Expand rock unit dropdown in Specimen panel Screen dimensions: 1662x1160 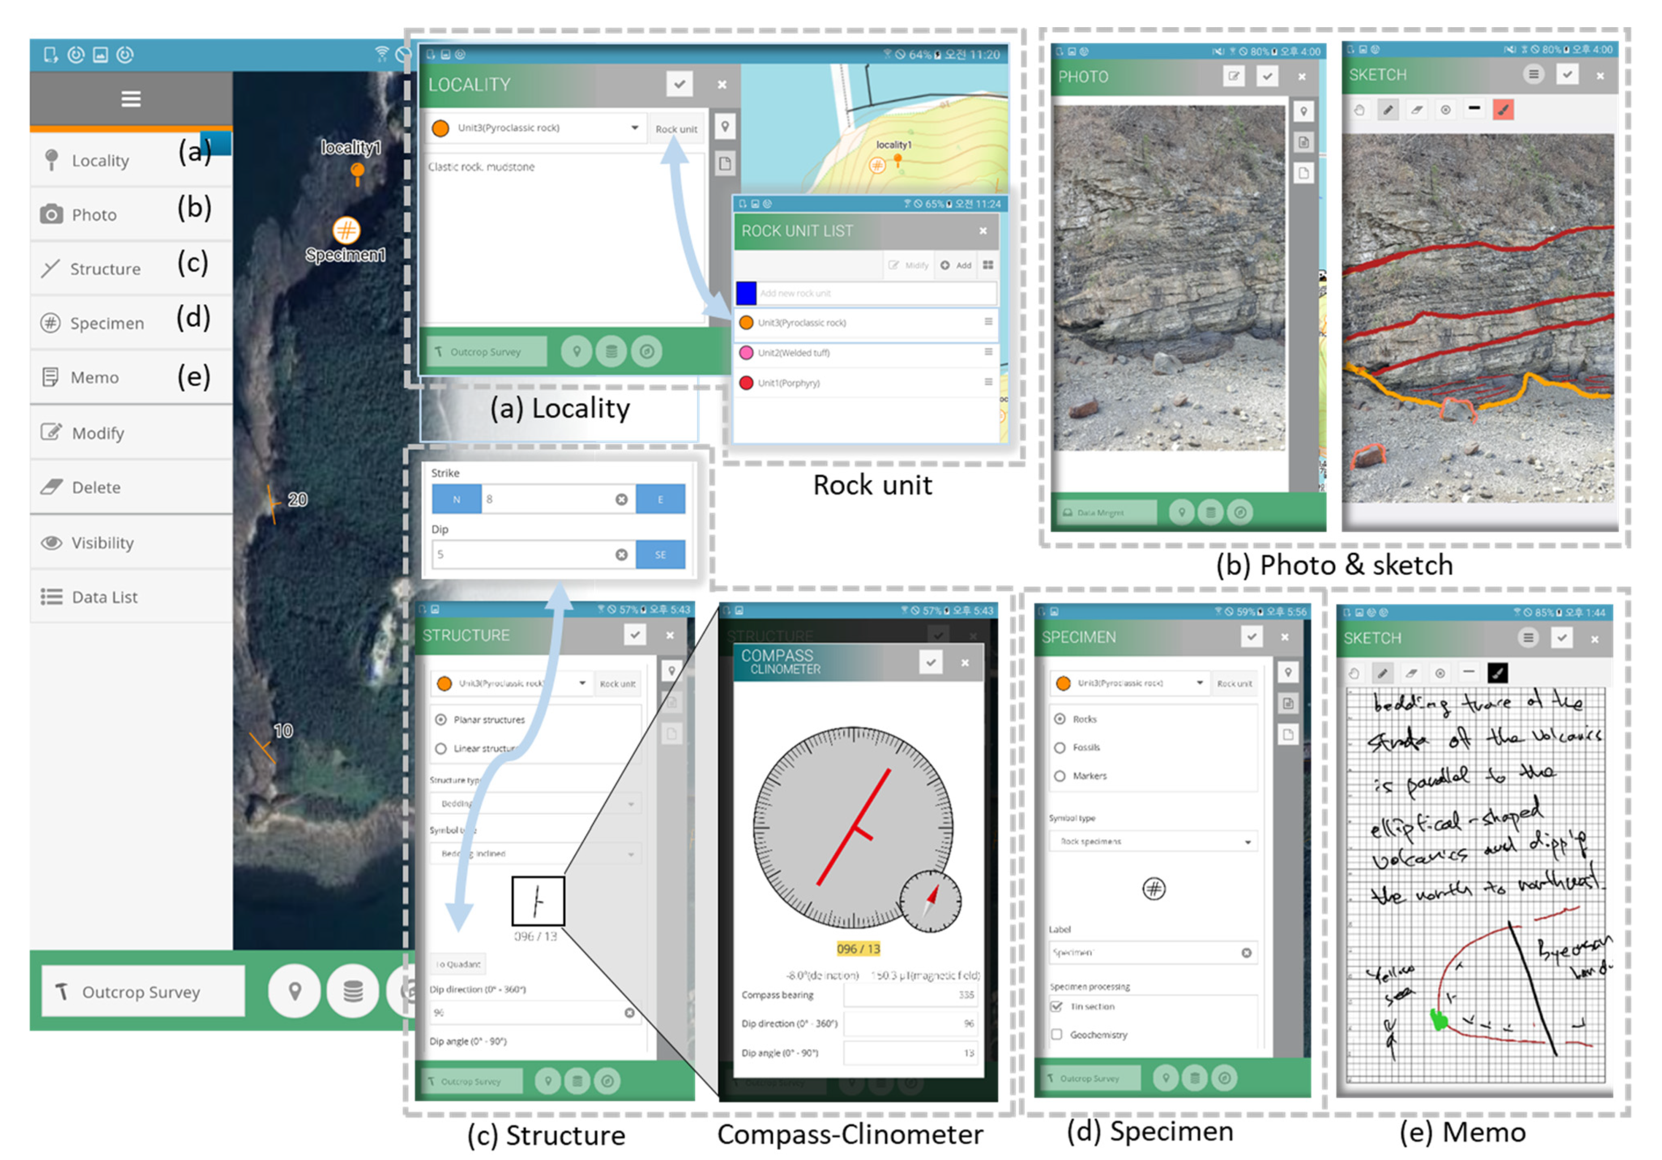[x=1200, y=682]
